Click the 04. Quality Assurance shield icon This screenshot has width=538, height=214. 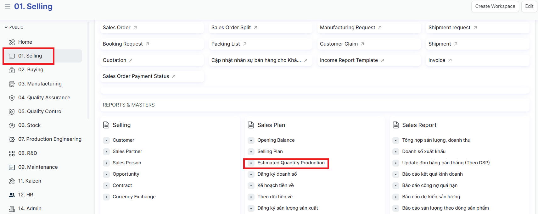tap(12, 98)
